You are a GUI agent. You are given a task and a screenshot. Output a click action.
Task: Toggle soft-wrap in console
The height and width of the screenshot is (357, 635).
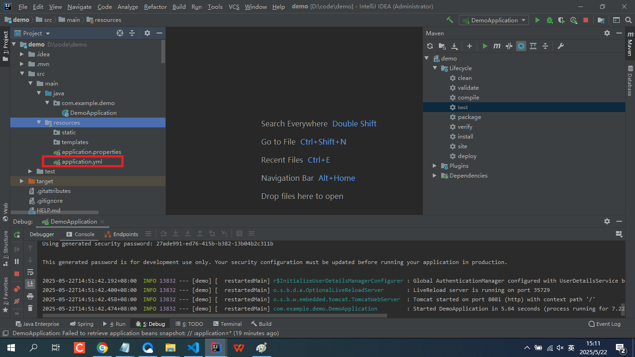pyautogui.click(x=30, y=272)
